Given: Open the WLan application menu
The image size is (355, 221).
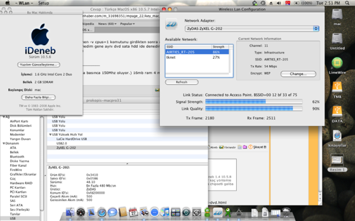Looking at the screenshot, I should (24, 3).
